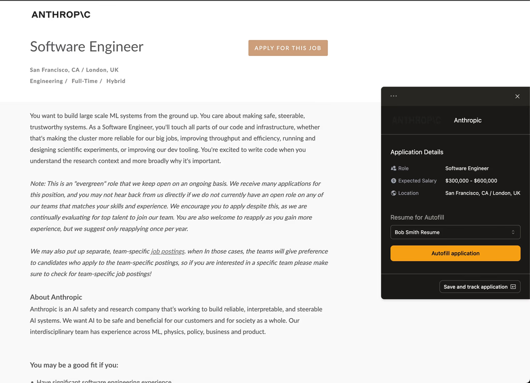530x383 pixels.
Task: Click the Software Engineer page heading
Action: [x=86, y=47]
